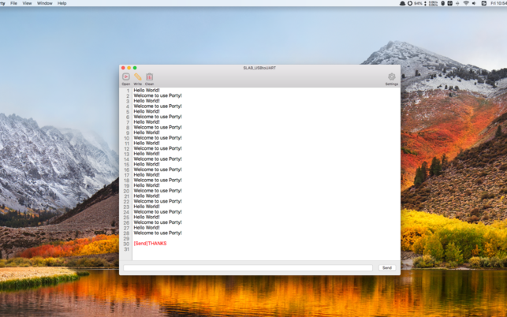Open the File menu
507x317 pixels.
coord(13,3)
